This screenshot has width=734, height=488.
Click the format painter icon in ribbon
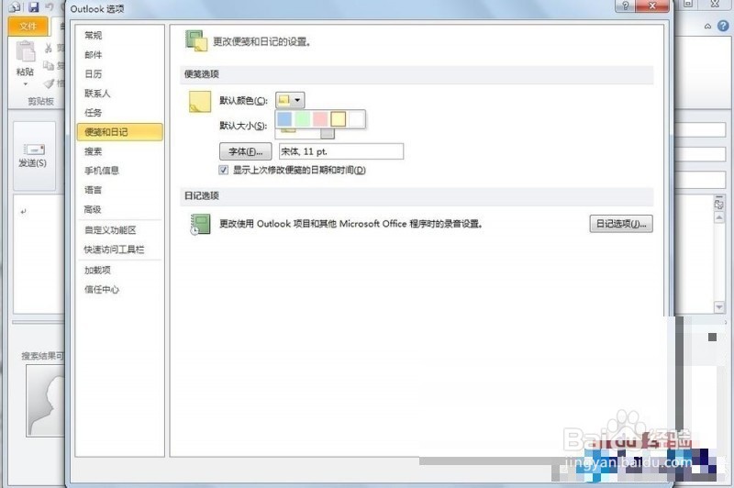pos(49,83)
